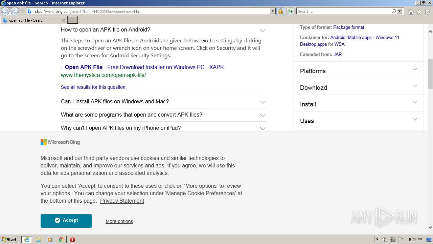Click 'See all results for this question'

[x=93, y=87]
